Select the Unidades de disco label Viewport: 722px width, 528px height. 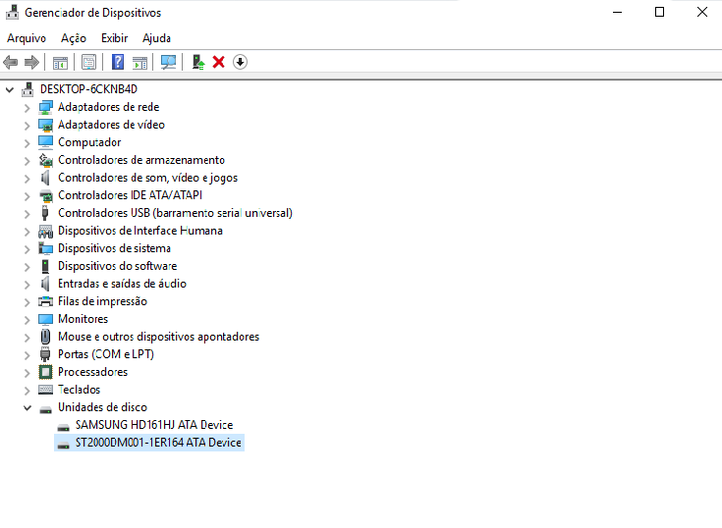pyautogui.click(x=102, y=407)
